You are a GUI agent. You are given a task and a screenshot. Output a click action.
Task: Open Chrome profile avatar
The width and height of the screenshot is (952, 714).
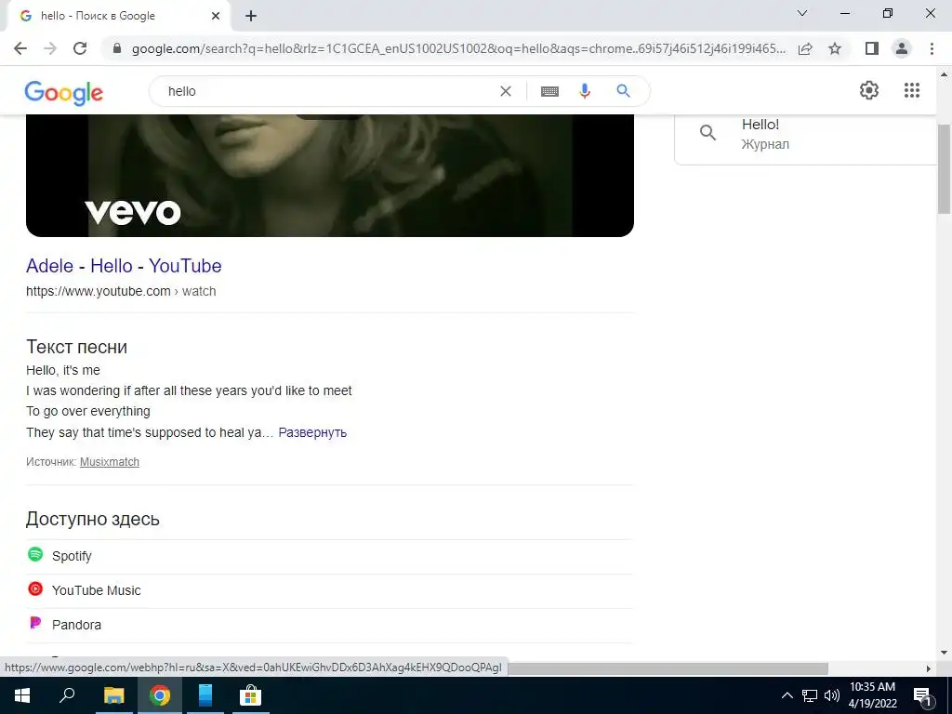902,48
